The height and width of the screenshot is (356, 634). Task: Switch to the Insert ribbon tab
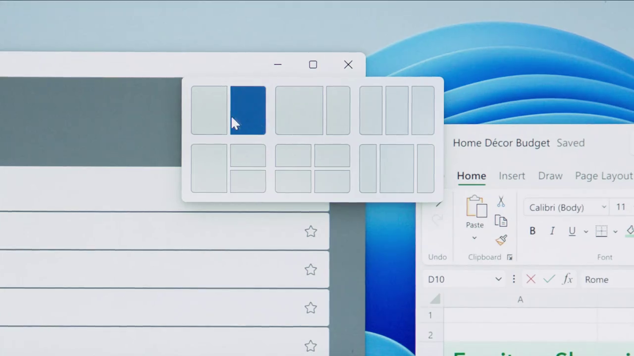click(512, 176)
